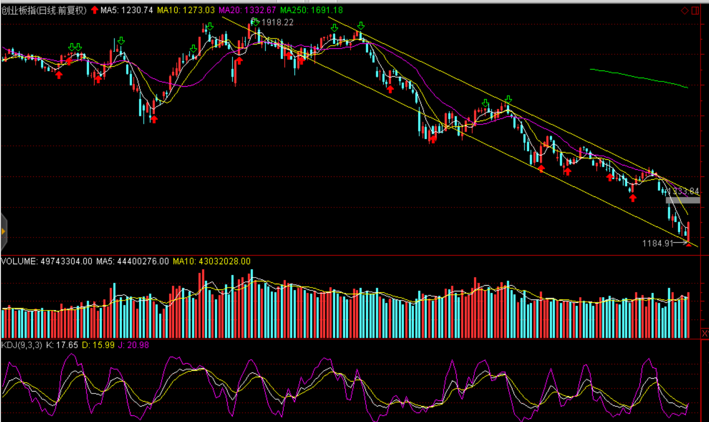Click the VOLUME indicator label

47,261
